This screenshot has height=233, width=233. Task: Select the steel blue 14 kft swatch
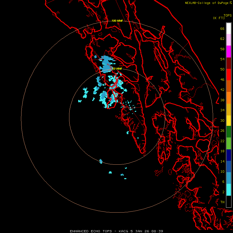click(229, 178)
